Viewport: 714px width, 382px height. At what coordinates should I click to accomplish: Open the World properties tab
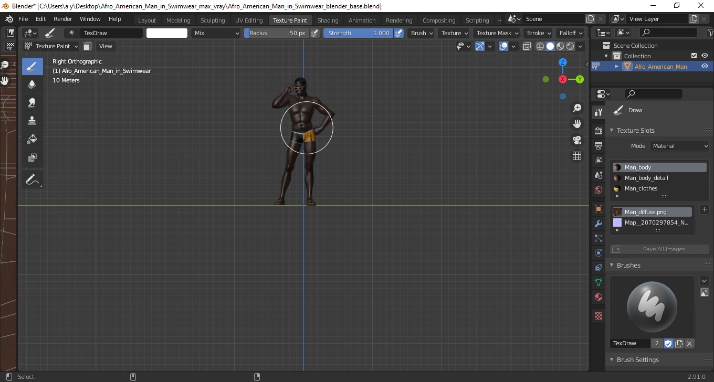tap(598, 190)
